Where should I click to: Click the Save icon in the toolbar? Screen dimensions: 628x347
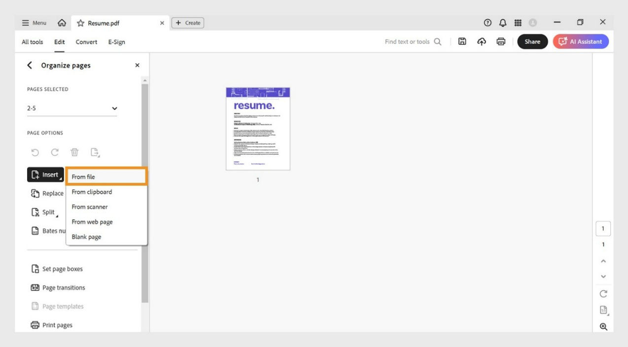click(x=462, y=41)
